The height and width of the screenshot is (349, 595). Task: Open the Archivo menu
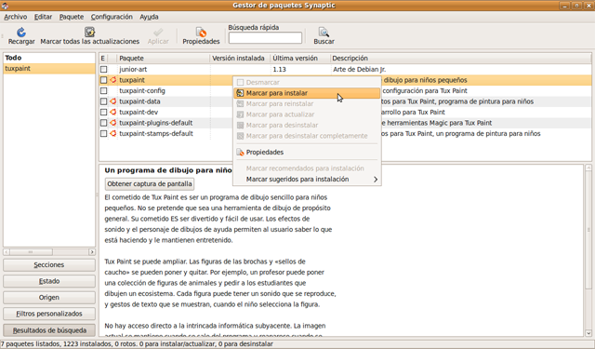pyautogui.click(x=16, y=17)
